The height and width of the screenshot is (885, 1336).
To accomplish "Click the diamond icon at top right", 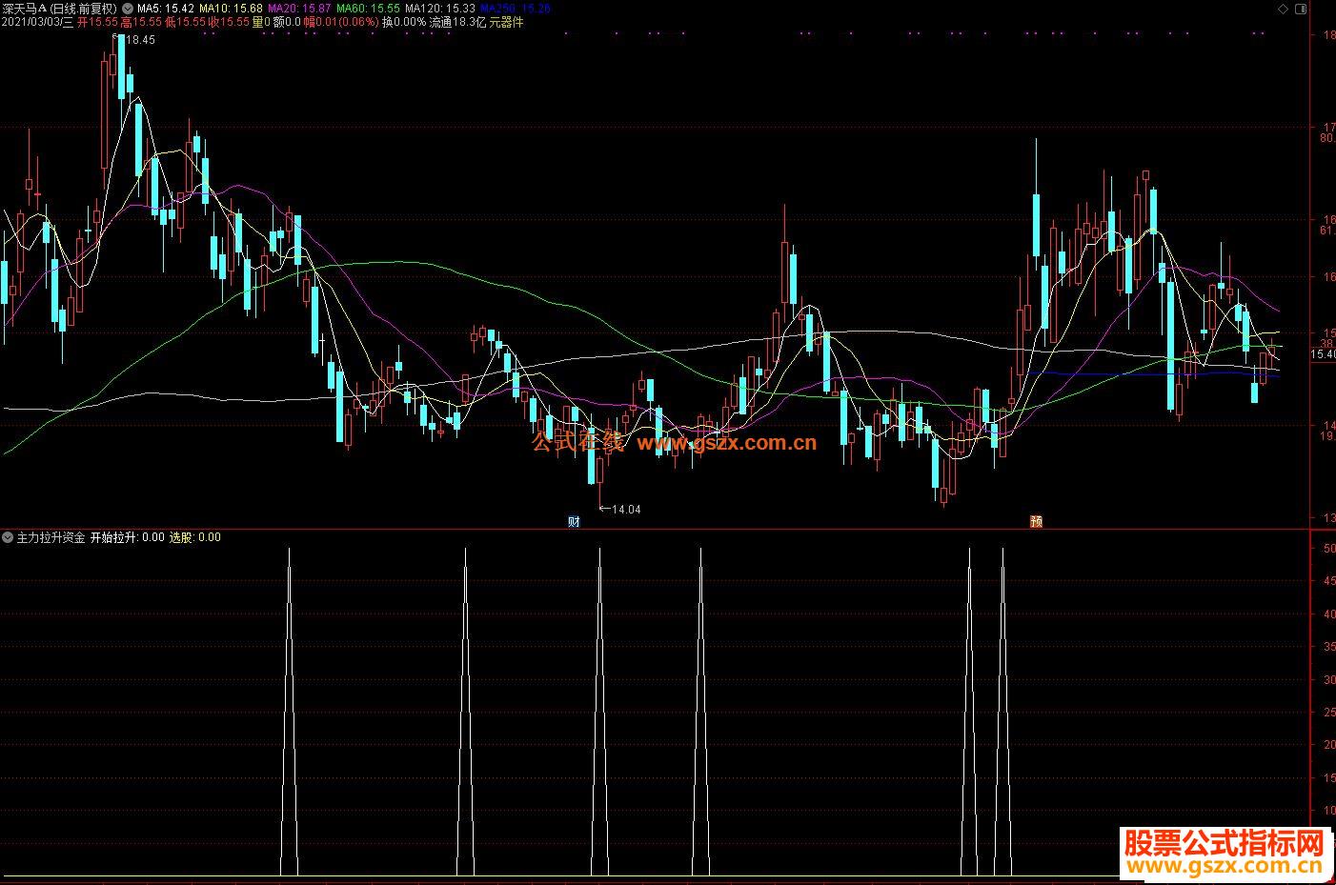I will 1283,9.
